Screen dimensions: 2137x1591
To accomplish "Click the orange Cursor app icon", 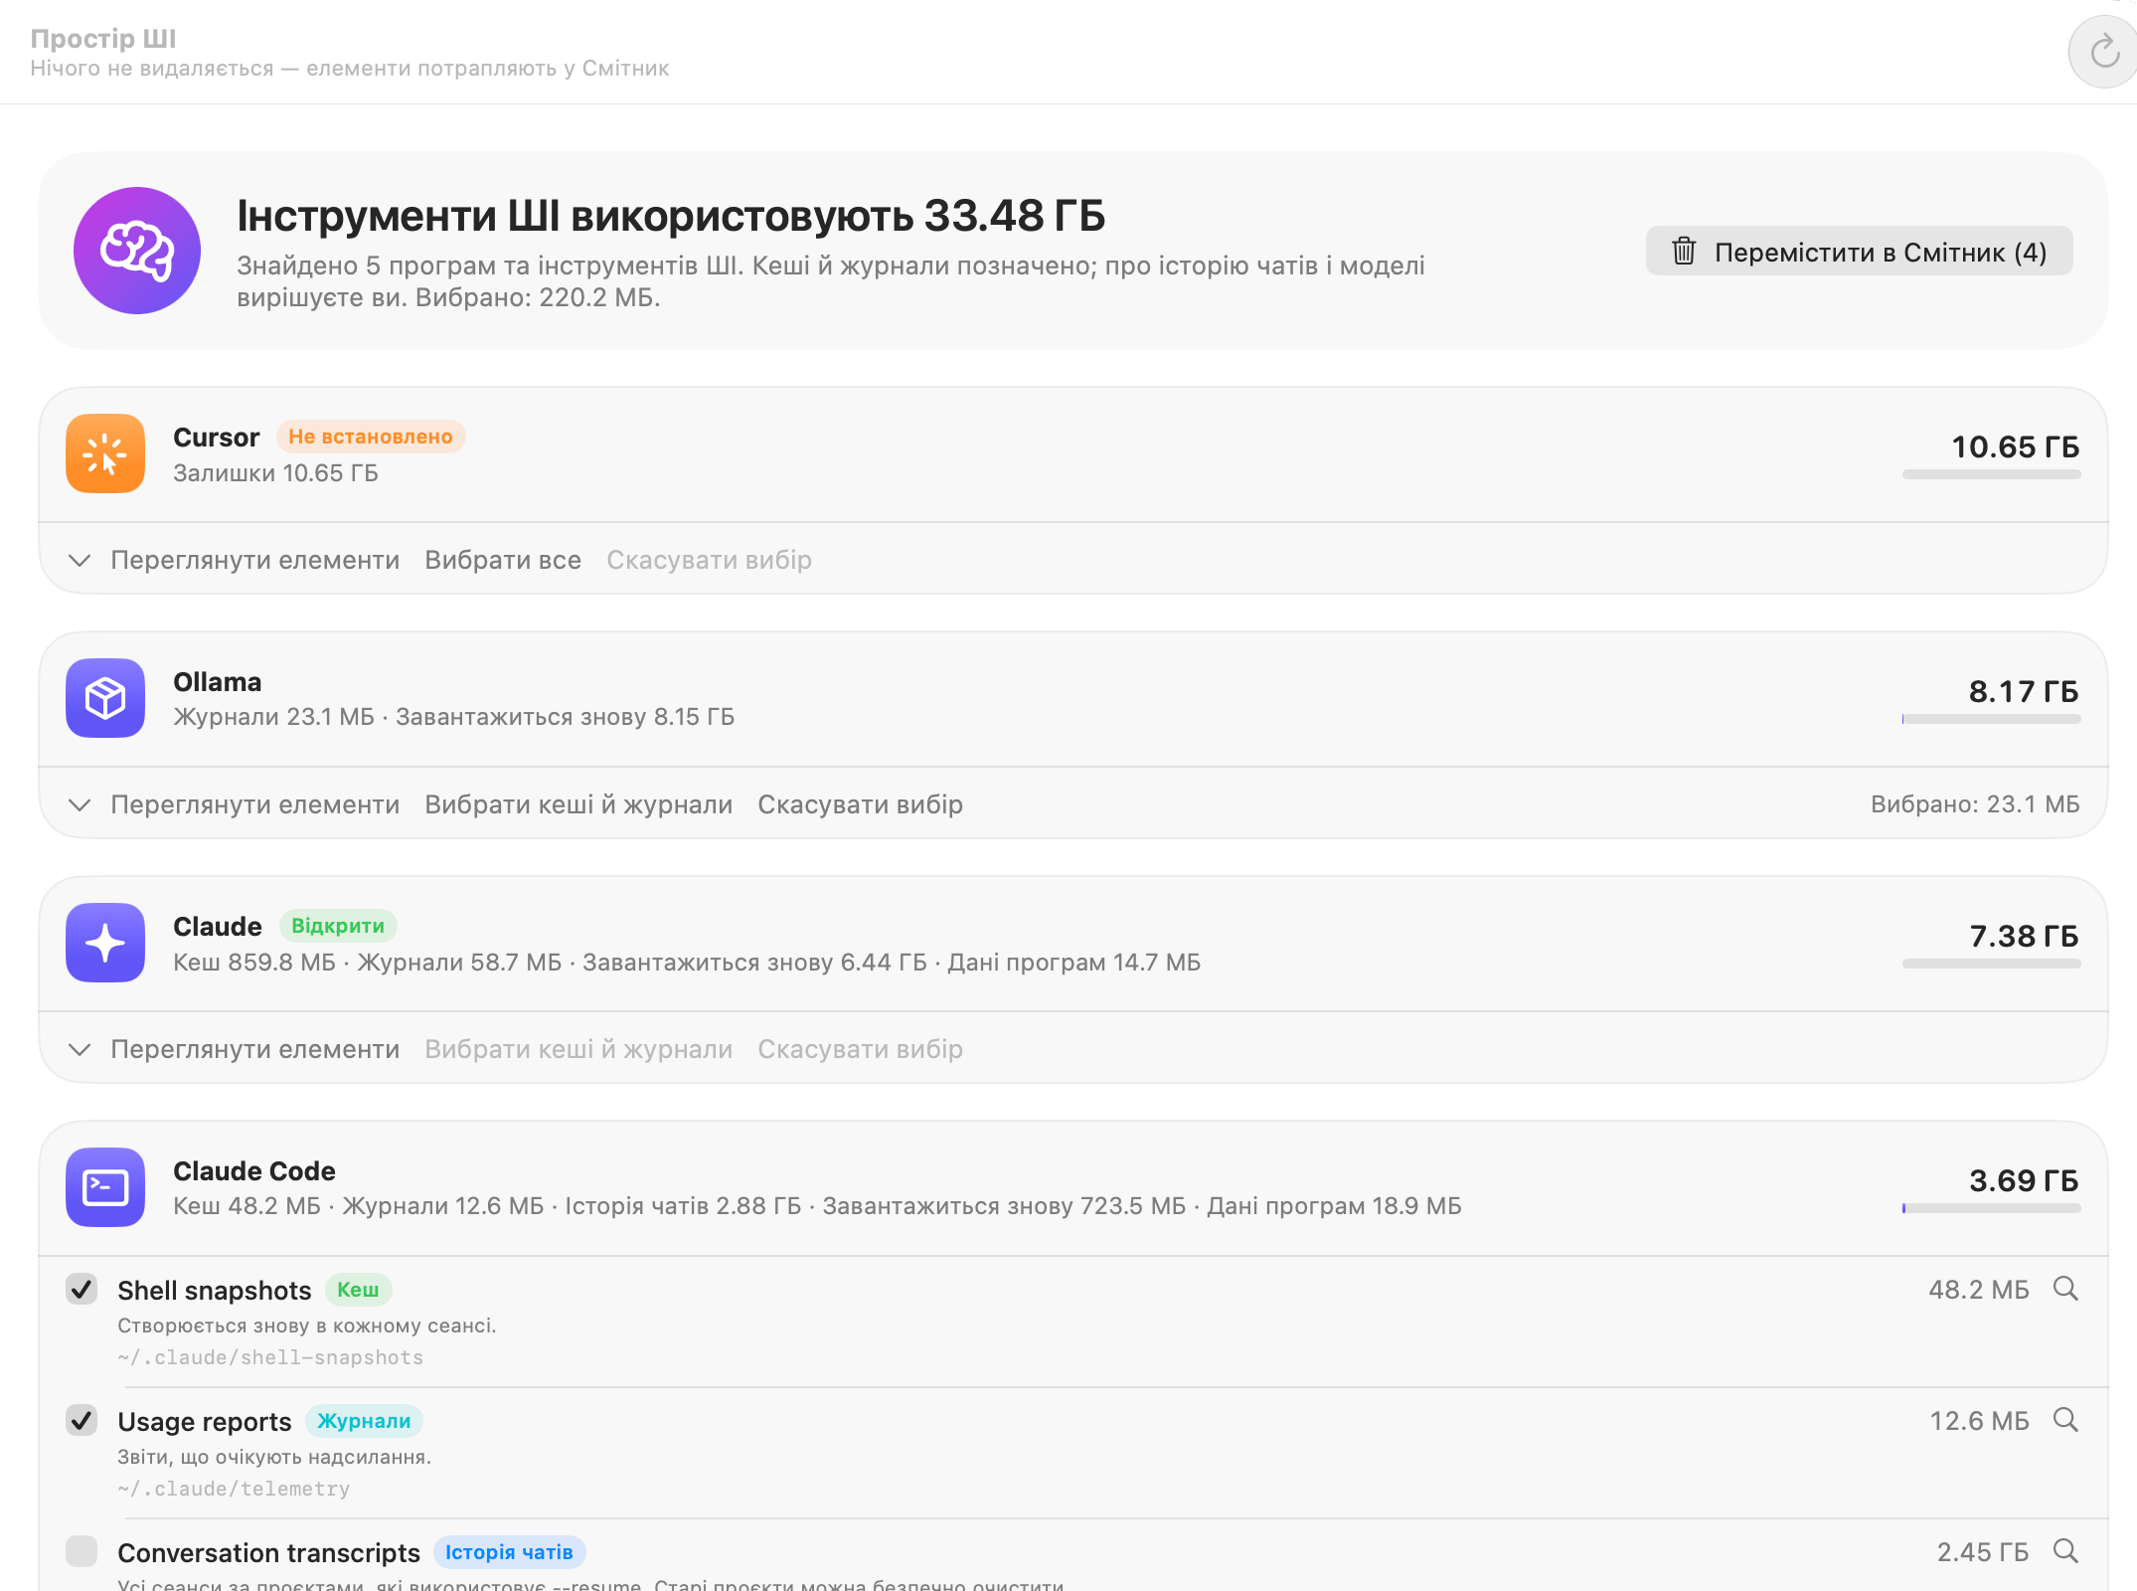I will point(105,453).
